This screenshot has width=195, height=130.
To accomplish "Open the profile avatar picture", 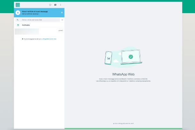I will (18, 5).
